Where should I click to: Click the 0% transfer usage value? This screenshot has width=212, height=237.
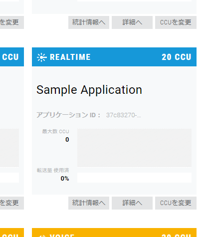[65, 179]
